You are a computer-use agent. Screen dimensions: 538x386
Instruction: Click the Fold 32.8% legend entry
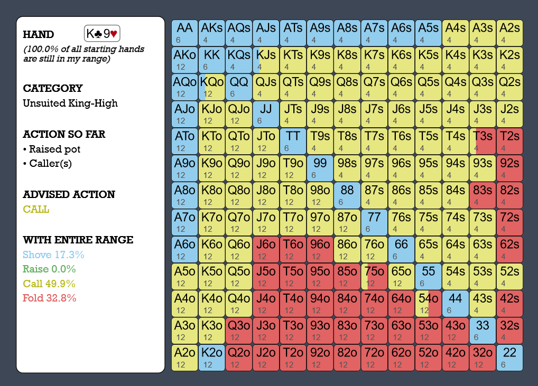point(49,298)
